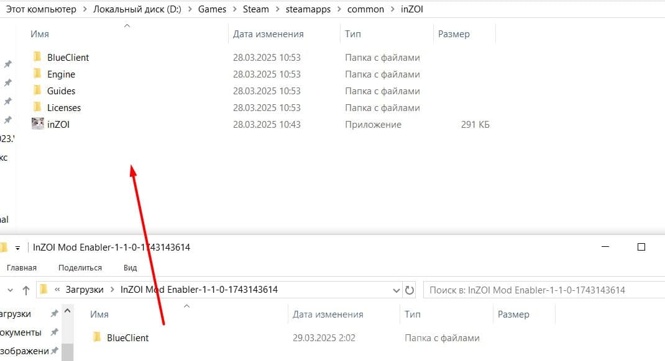Screen dimensions: 665x361
Task: Click the refresh button beside Mod Enabler address bar
Action: click(410, 290)
